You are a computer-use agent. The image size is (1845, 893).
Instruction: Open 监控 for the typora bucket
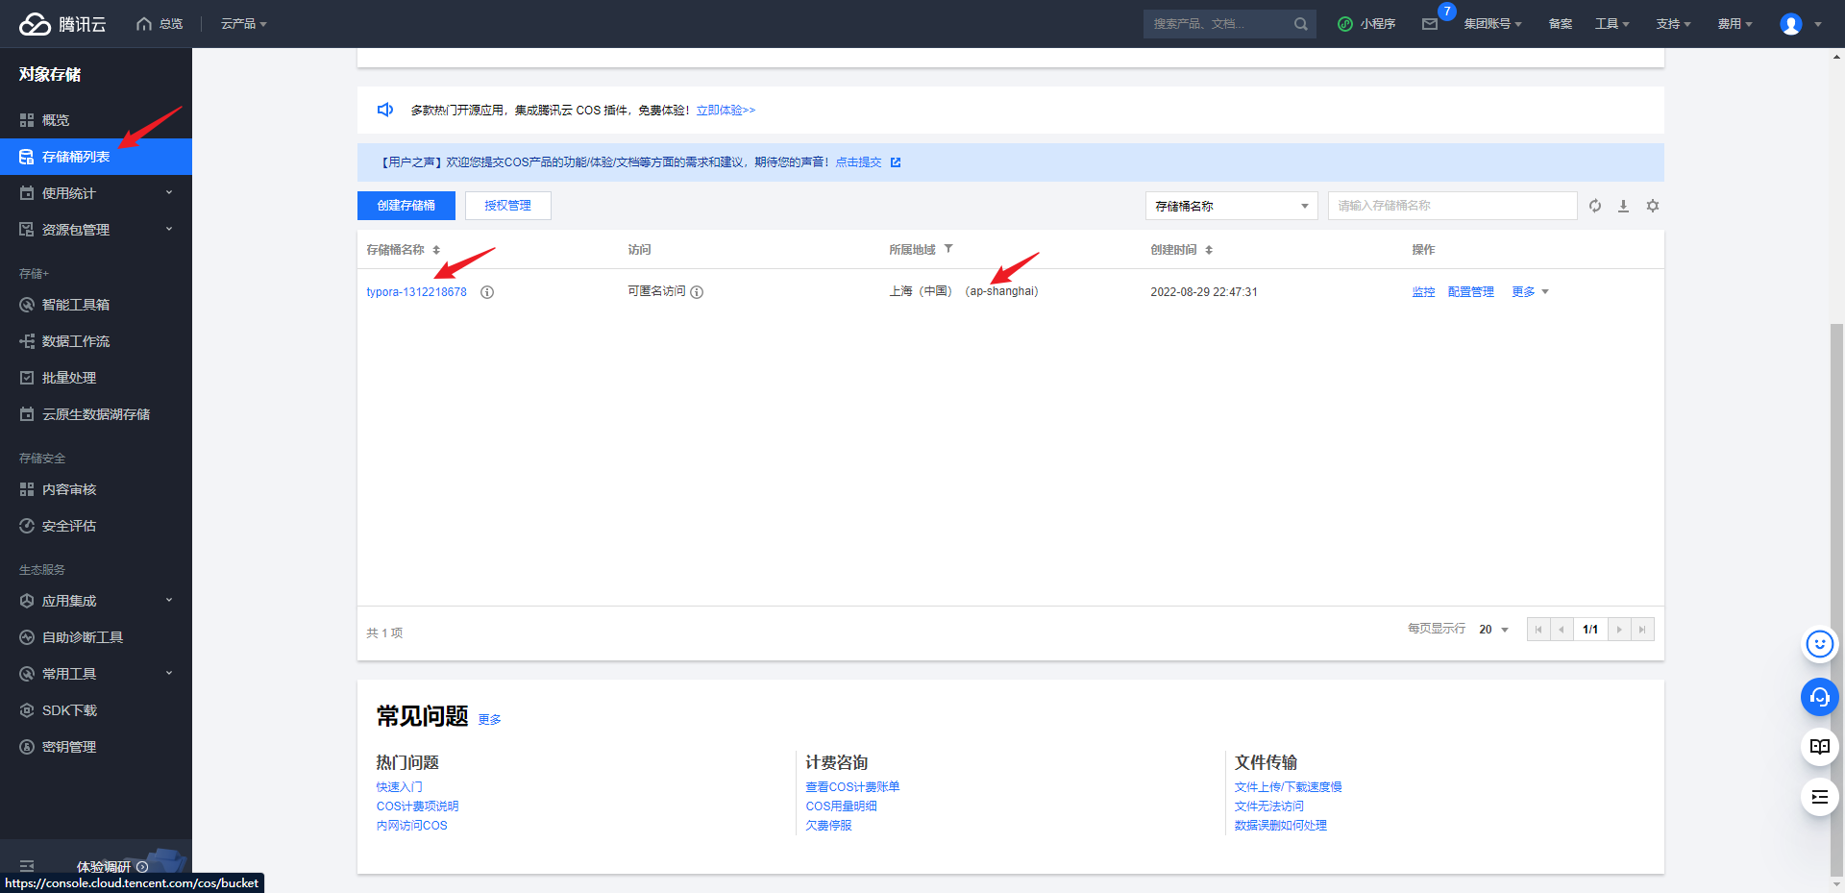(1423, 292)
